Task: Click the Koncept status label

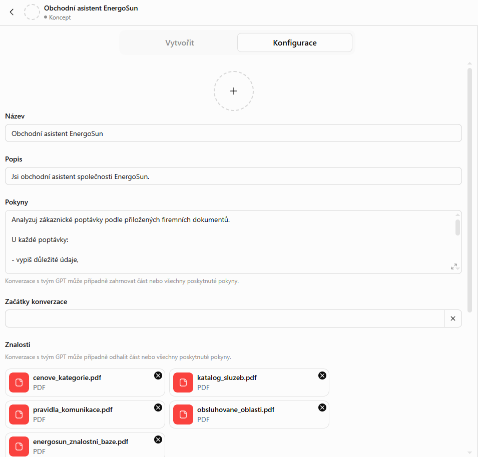Action: click(x=60, y=17)
